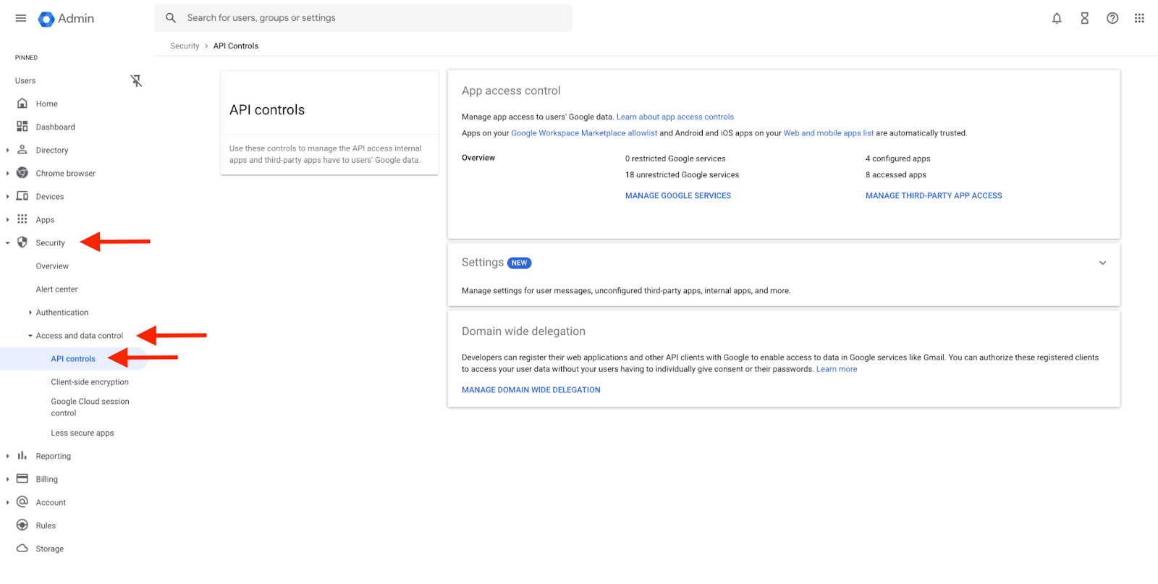This screenshot has height=584, width=1158.
Task: Expand the Apps section arrow
Action: [8, 220]
